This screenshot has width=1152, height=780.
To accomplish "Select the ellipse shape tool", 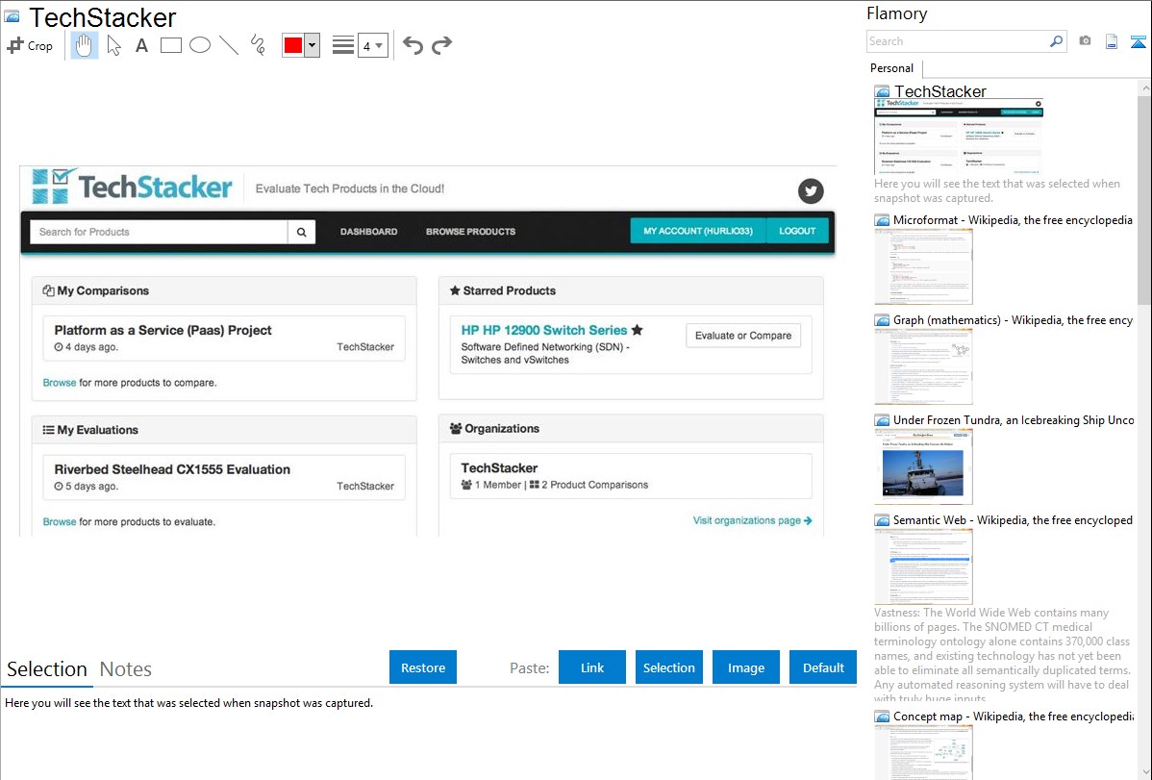I will [x=200, y=45].
